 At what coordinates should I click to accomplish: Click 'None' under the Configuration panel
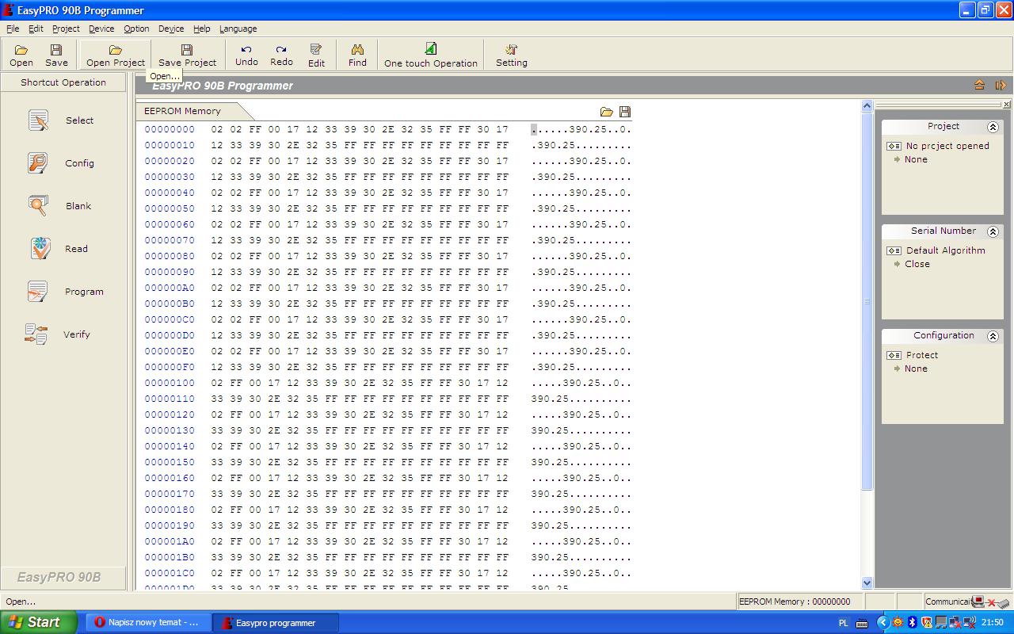(916, 369)
